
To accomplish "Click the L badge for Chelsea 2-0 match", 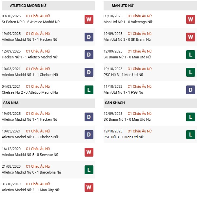I will (89, 90).
